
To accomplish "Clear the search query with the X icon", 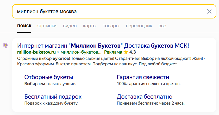I will [209, 11].
